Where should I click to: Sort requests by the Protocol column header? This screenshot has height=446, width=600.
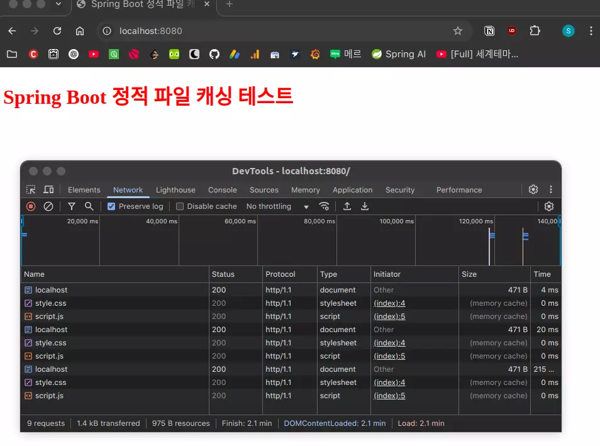pos(290,274)
